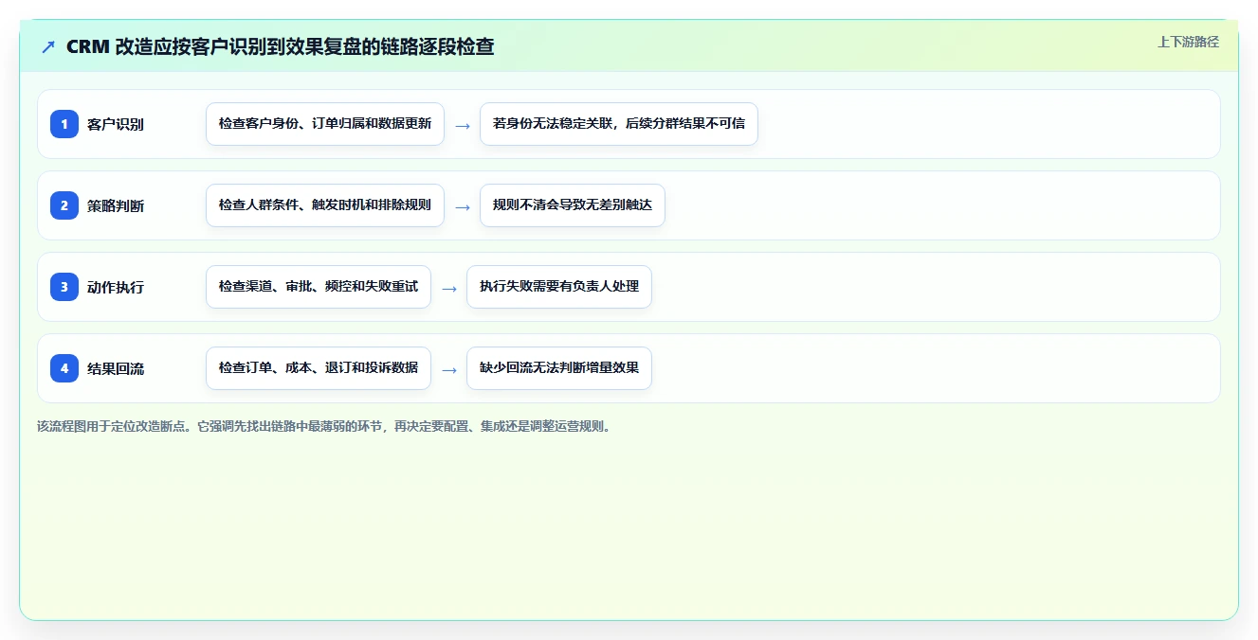Select the 结果回流 step label
The width and height of the screenshot is (1258, 640).
[116, 368]
